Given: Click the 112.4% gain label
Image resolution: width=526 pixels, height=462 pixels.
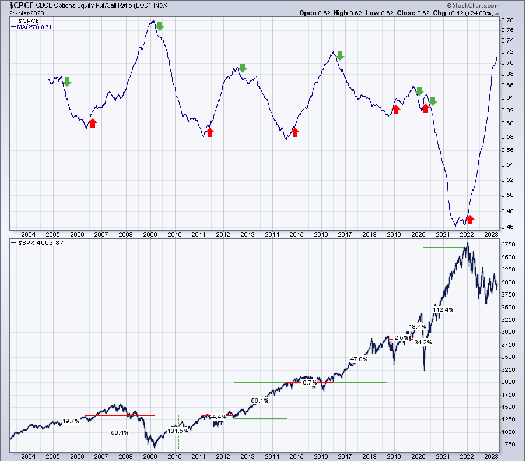Looking at the screenshot, I should point(443,309).
